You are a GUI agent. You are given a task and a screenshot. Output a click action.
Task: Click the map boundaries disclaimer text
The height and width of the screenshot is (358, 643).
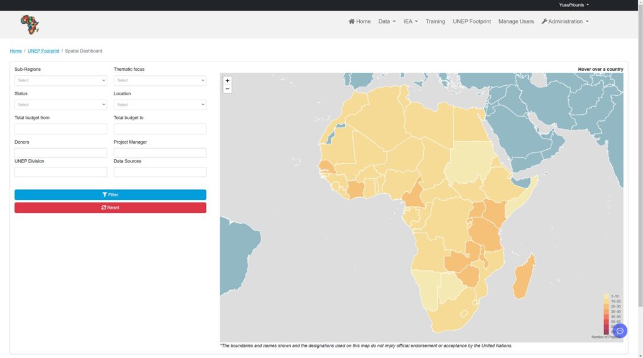pyautogui.click(x=366, y=345)
